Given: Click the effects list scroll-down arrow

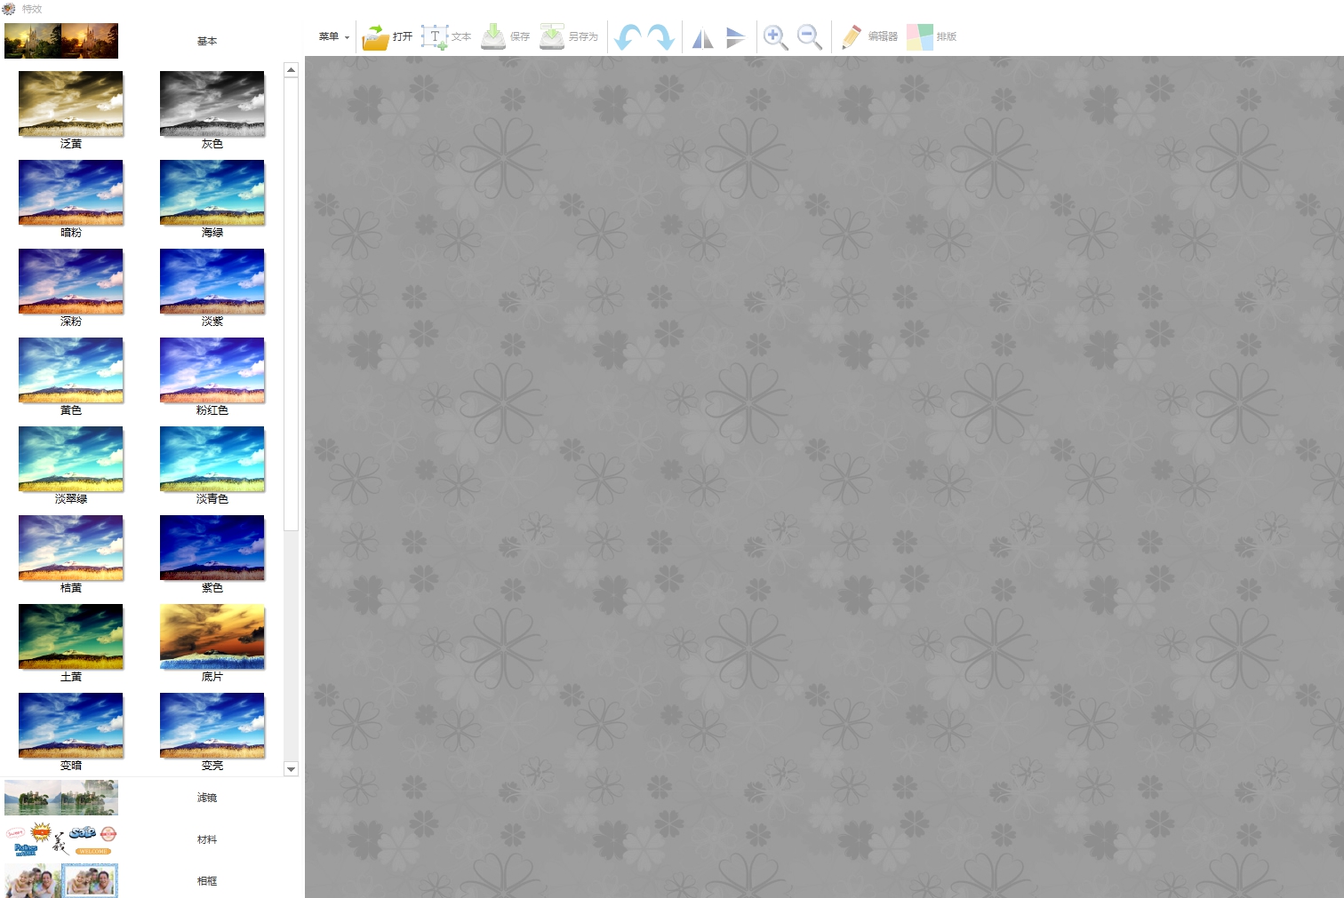Looking at the screenshot, I should 291,769.
